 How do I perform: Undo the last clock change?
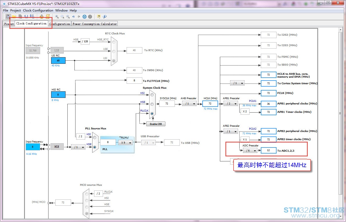click(x=73, y=17)
